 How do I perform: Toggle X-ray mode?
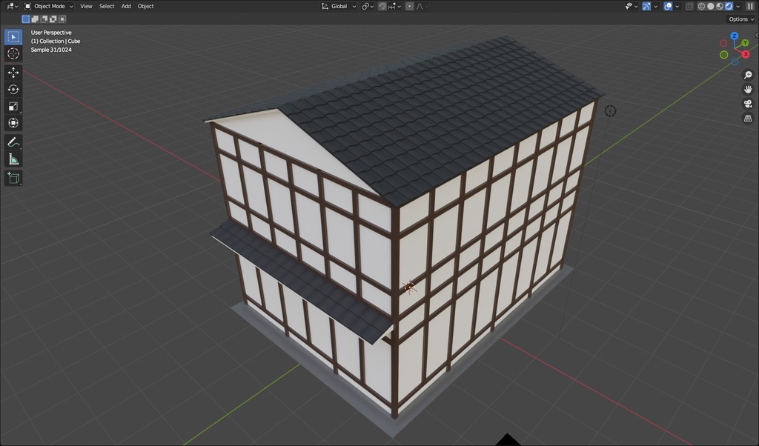coord(689,6)
